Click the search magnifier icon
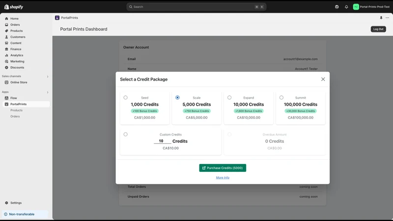393x221 pixels. (131, 7)
